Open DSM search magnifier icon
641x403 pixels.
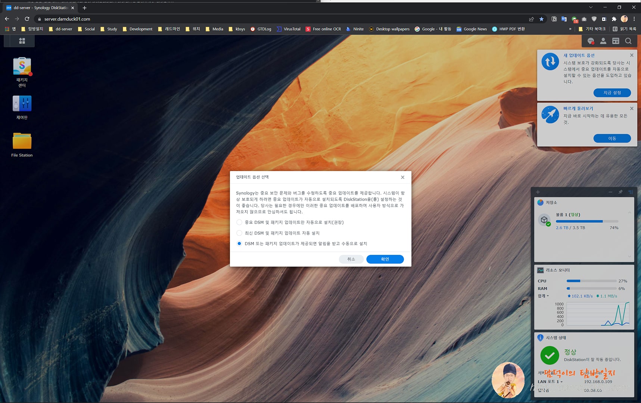tap(628, 41)
